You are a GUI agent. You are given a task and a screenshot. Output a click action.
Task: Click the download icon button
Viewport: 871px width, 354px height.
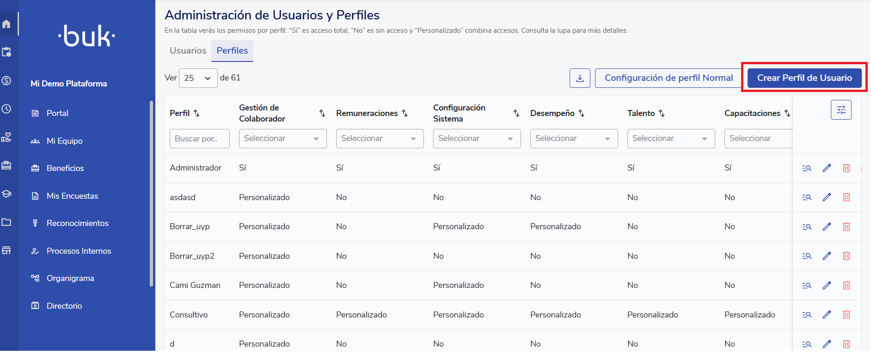coord(580,78)
